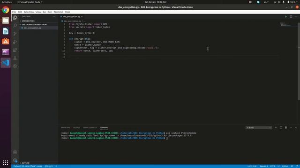Open the keyboard language indicator menu
The width and height of the screenshot is (300, 168).
pos(266,2)
